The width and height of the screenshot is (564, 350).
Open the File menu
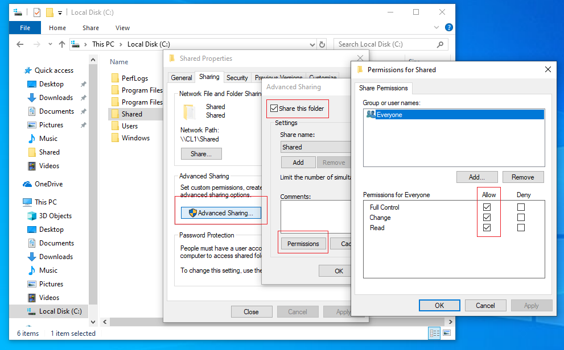tap(25, 28)
